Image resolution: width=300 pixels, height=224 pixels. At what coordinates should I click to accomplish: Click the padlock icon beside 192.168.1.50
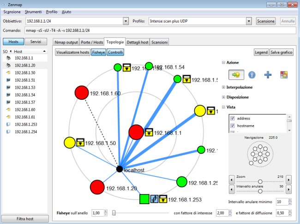pyautogui.click(x=80, y=142)
